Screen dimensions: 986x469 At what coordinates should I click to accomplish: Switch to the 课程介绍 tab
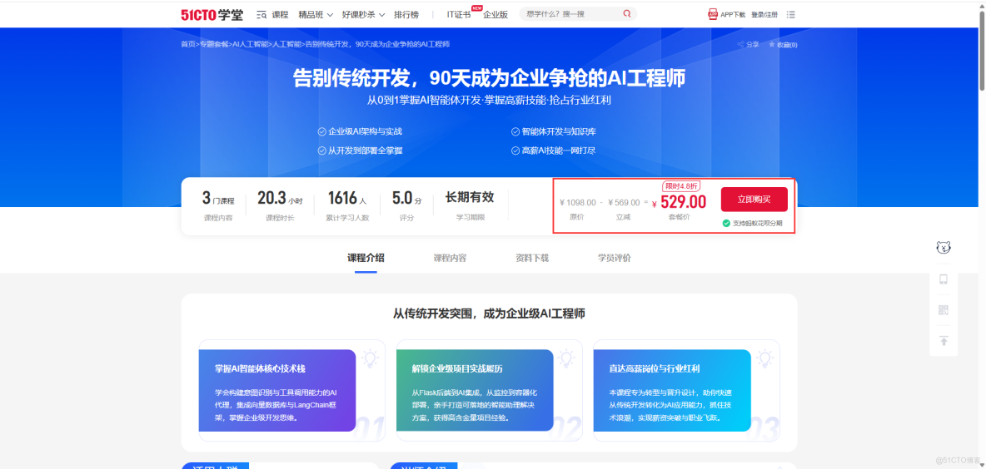tap(366, 258)
